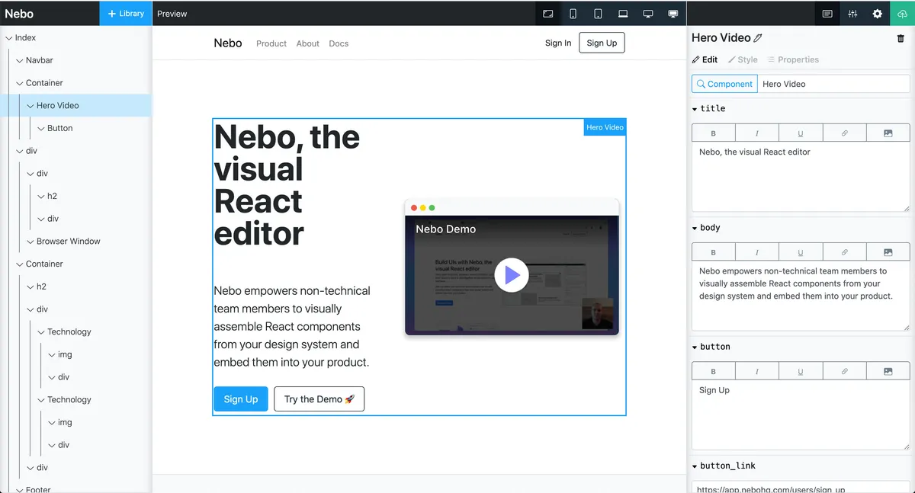Click the Nebo logo in preview navbar
915x493 pixels.
[228, 43]
